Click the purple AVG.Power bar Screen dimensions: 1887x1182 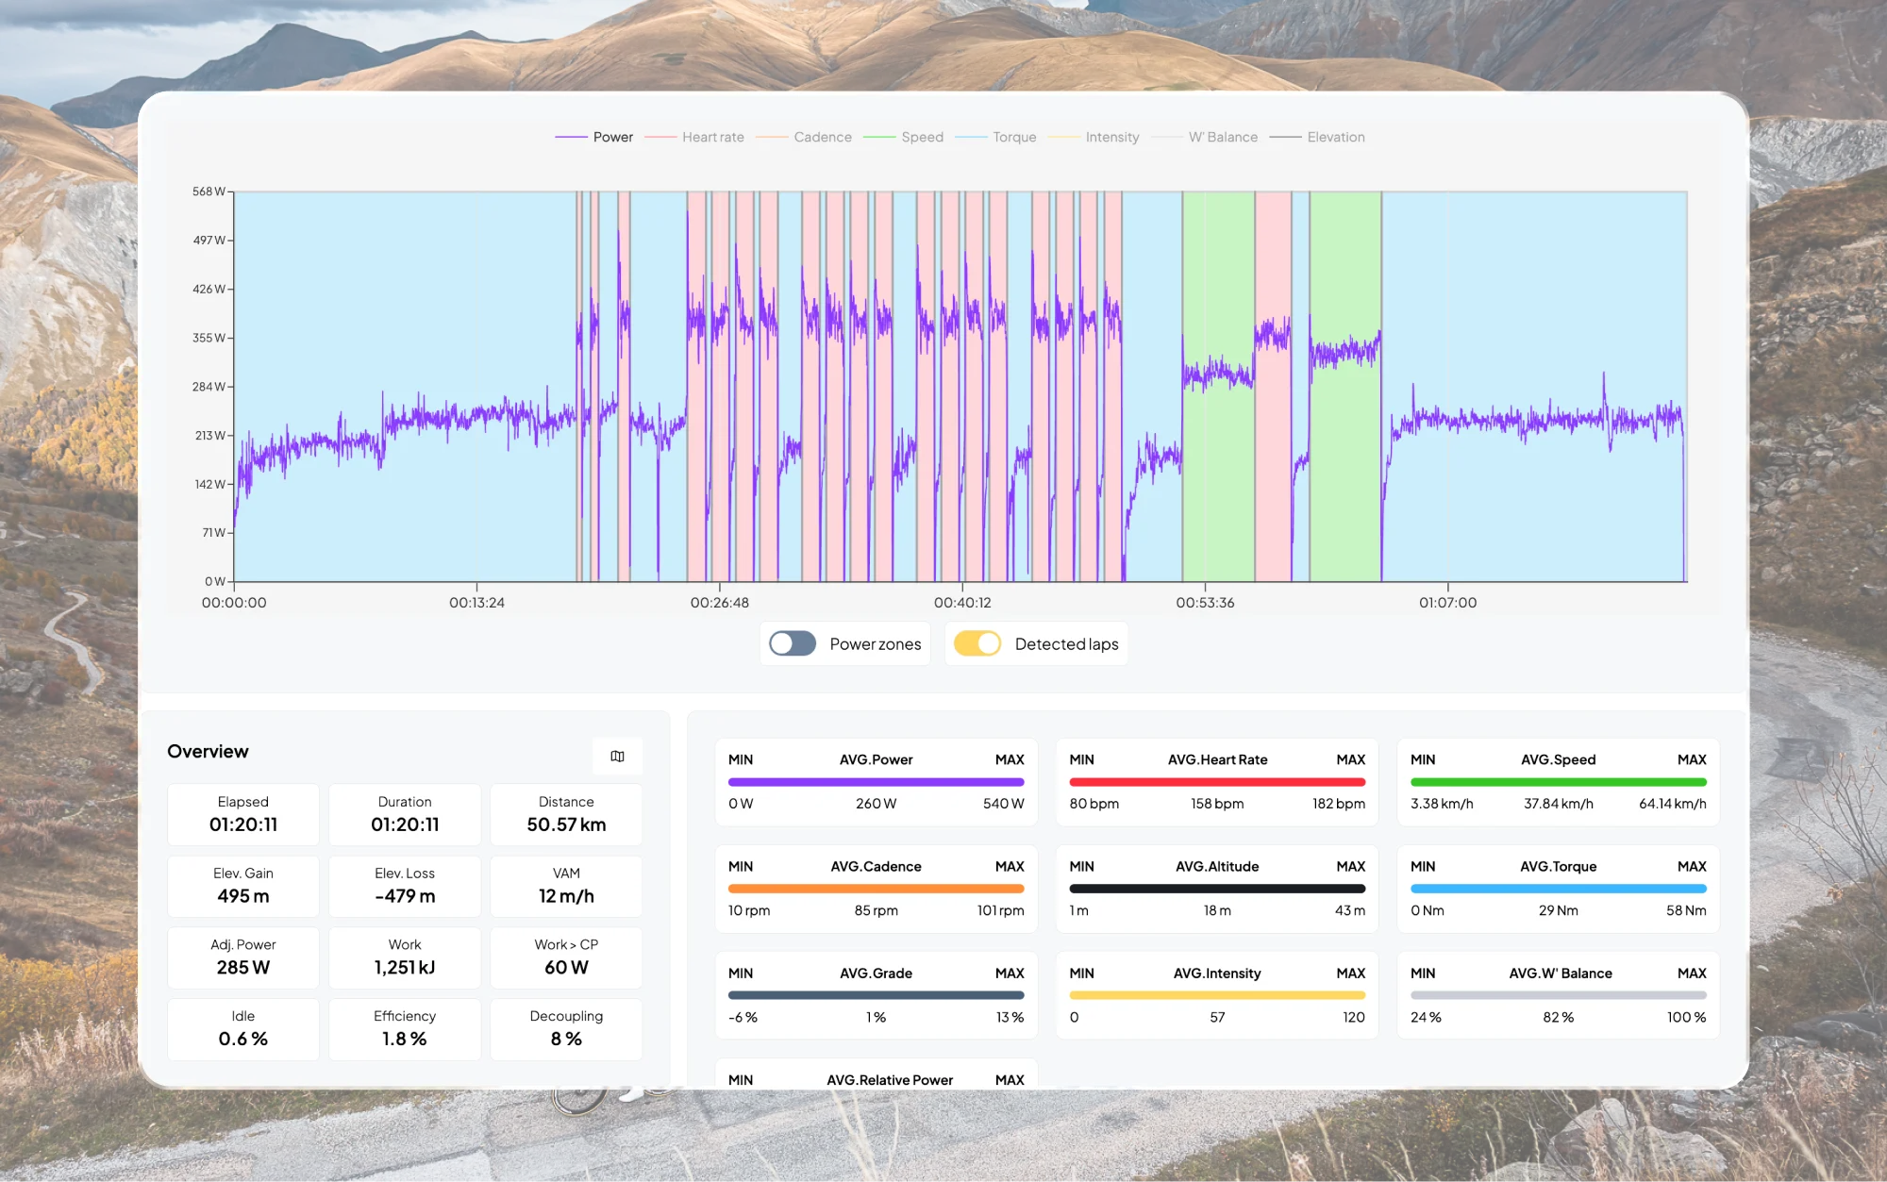[876, 782]
